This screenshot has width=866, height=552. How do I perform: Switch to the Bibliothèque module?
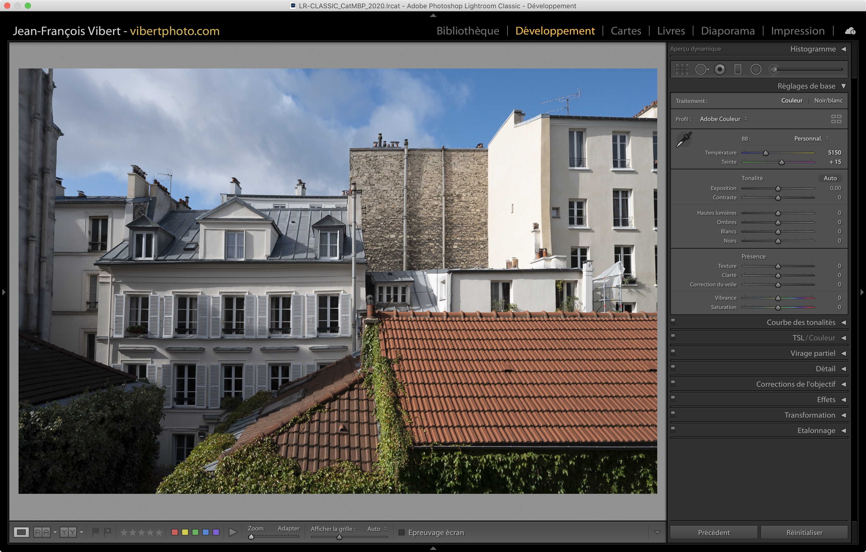coord(468,31)
